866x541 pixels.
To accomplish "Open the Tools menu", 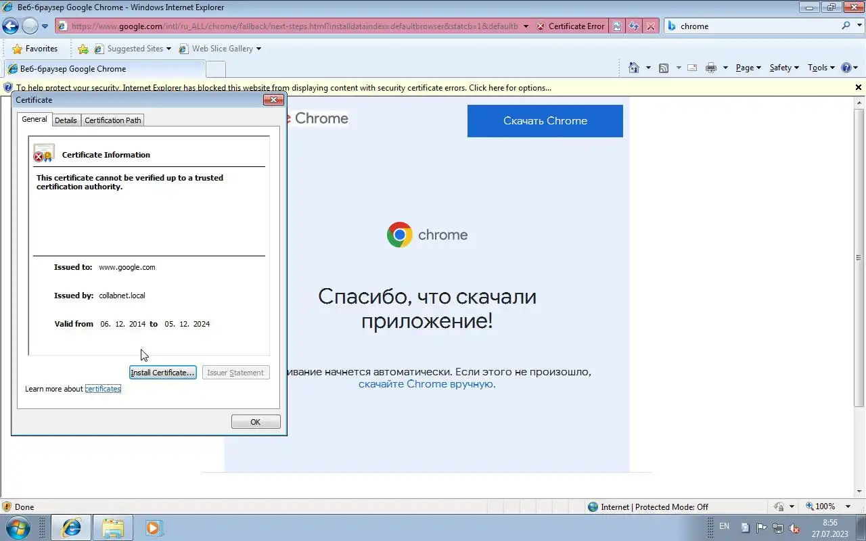I will click(x=821, y=68).
